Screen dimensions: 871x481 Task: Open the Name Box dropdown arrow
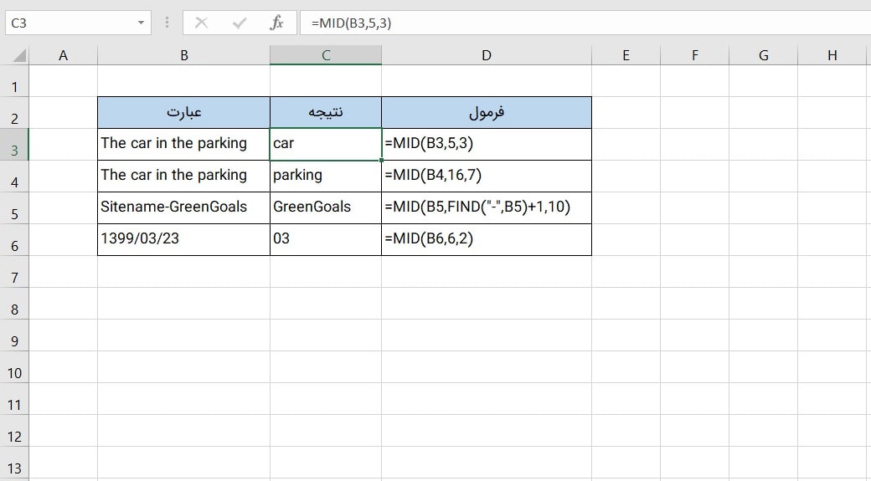(x=140, y=23)
